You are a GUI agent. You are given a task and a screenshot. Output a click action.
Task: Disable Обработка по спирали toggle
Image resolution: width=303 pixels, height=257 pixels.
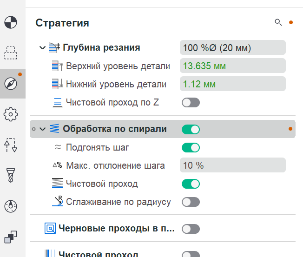point(191,129)
